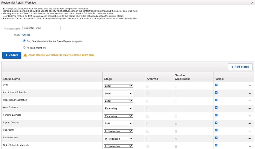Toggle Visible checkbox for Signed Contract
The width and height of the screenshot is (255, 149).
click(216, 123)
